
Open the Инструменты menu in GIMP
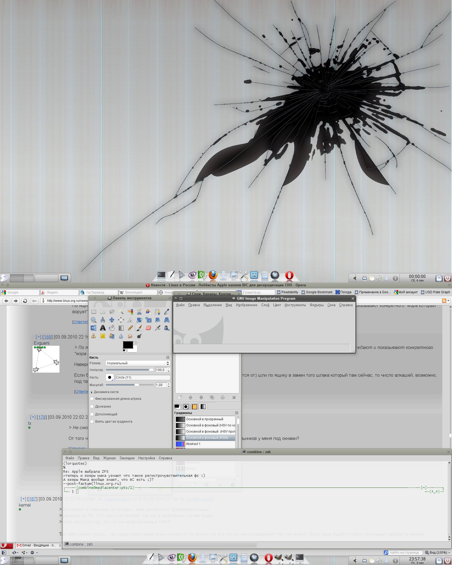[295, 305]
